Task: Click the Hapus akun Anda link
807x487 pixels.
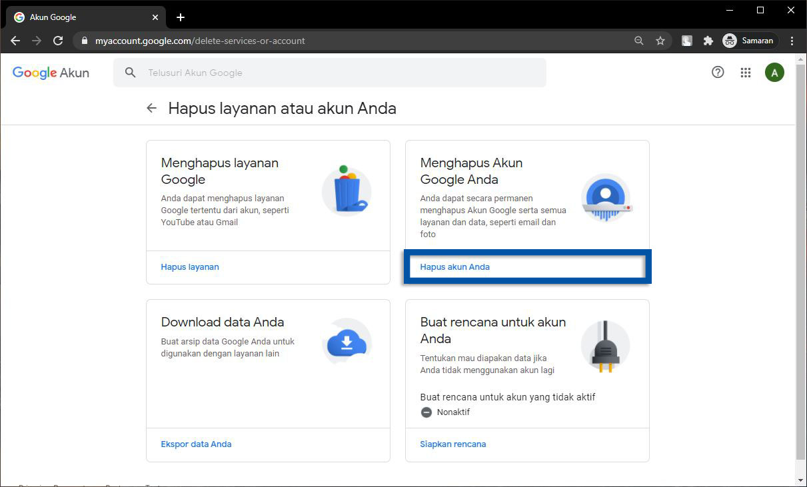Action: [x=455, y=267]
